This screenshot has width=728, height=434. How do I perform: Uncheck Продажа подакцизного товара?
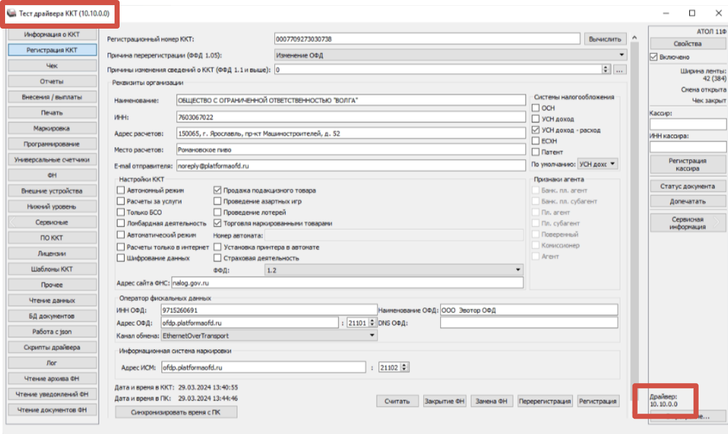coord(218,190)
